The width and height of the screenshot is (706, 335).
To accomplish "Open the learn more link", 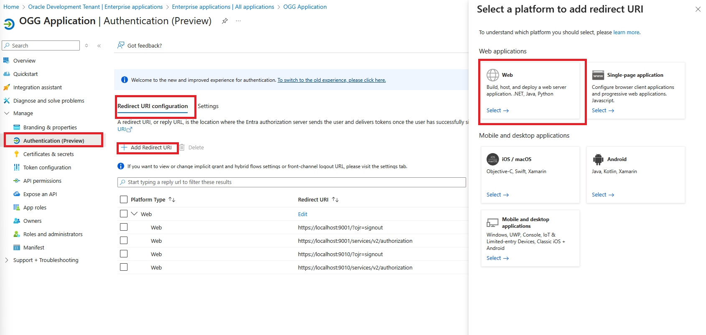I will click(x=626, y=33).
